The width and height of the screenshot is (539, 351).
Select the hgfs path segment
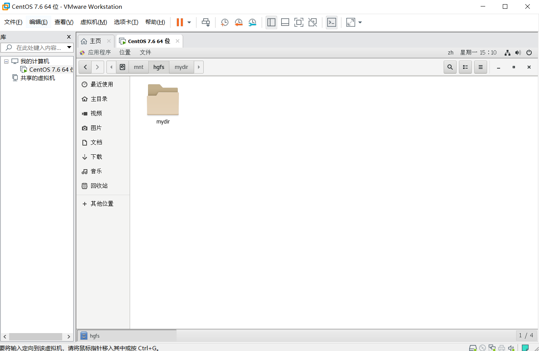pyautogui.click(x=159, y=67)
